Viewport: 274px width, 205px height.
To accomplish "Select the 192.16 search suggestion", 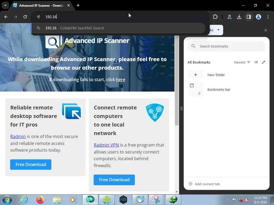I will (x=118, y=28).
